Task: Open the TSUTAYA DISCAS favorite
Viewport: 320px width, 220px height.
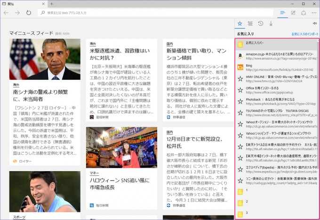Action: 277,113
